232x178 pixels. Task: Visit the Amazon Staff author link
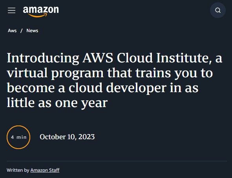point(45,170)
